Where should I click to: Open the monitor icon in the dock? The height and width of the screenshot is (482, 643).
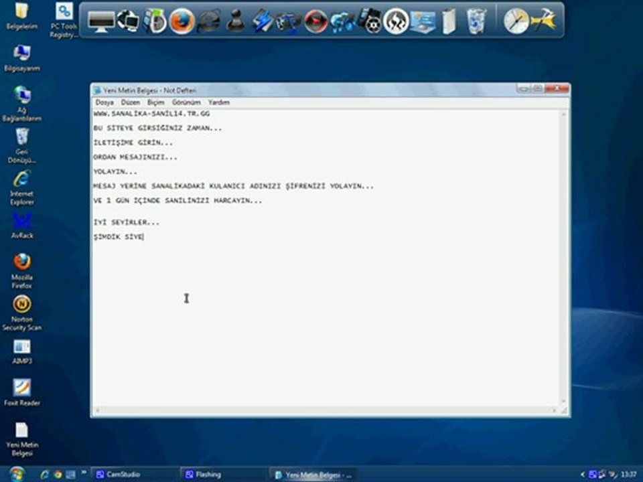100,21
